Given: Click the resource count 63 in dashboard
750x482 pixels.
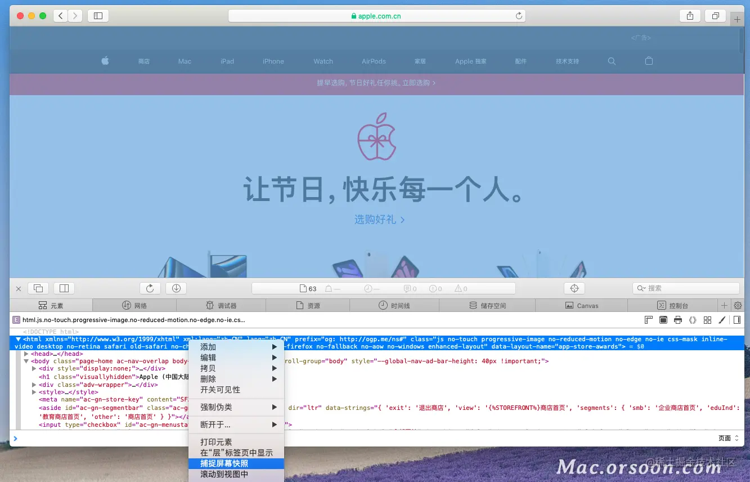Looking at the screenshot, I should [x=308, y=289].
